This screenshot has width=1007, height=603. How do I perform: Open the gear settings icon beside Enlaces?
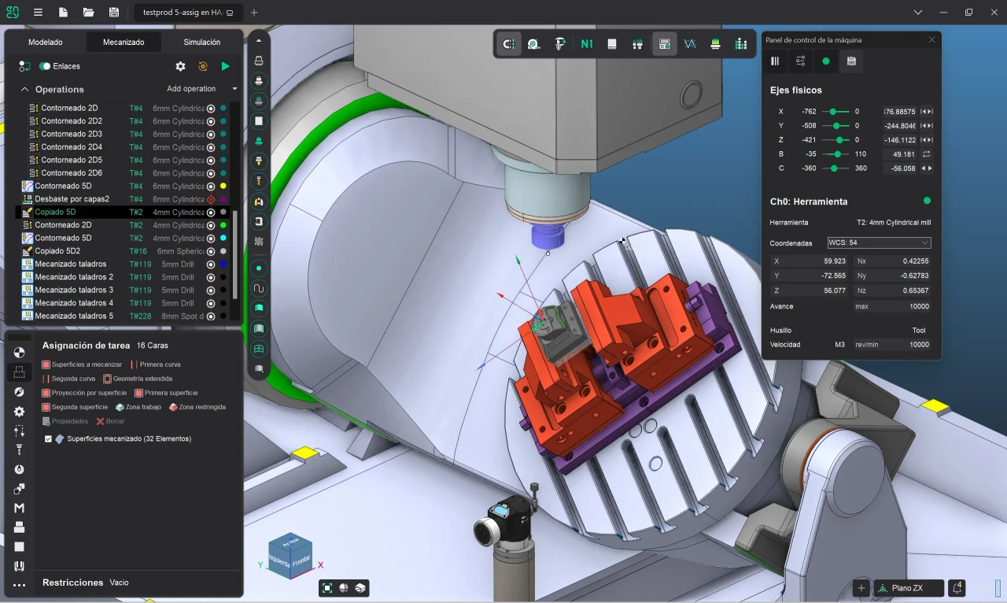click(180, 67)
